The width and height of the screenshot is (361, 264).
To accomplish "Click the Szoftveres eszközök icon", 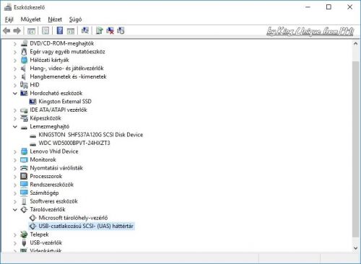I will [x=24, y=201].
